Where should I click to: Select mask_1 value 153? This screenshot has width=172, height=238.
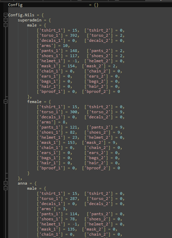pyautogui.click(x=71, y=143)
